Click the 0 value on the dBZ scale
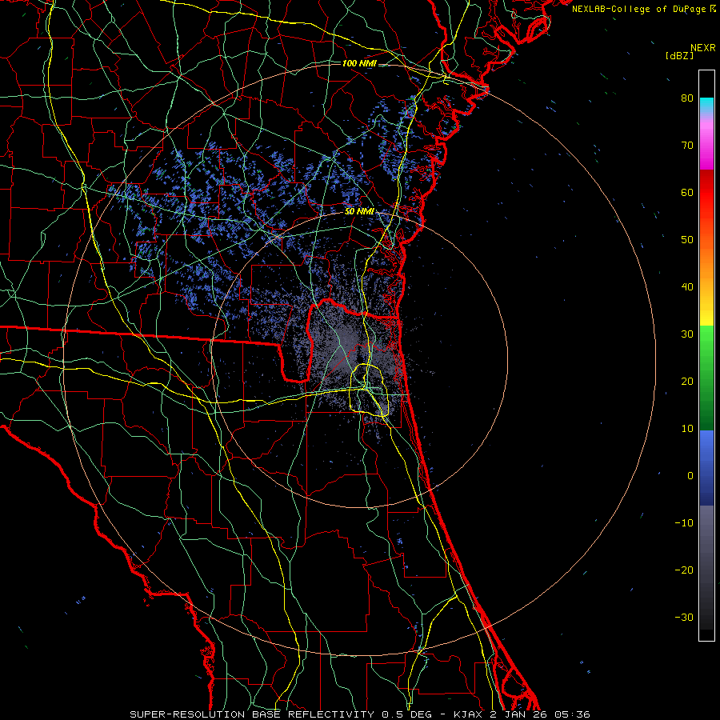Screen dimensions: 720x720 (x=690, y=476)
